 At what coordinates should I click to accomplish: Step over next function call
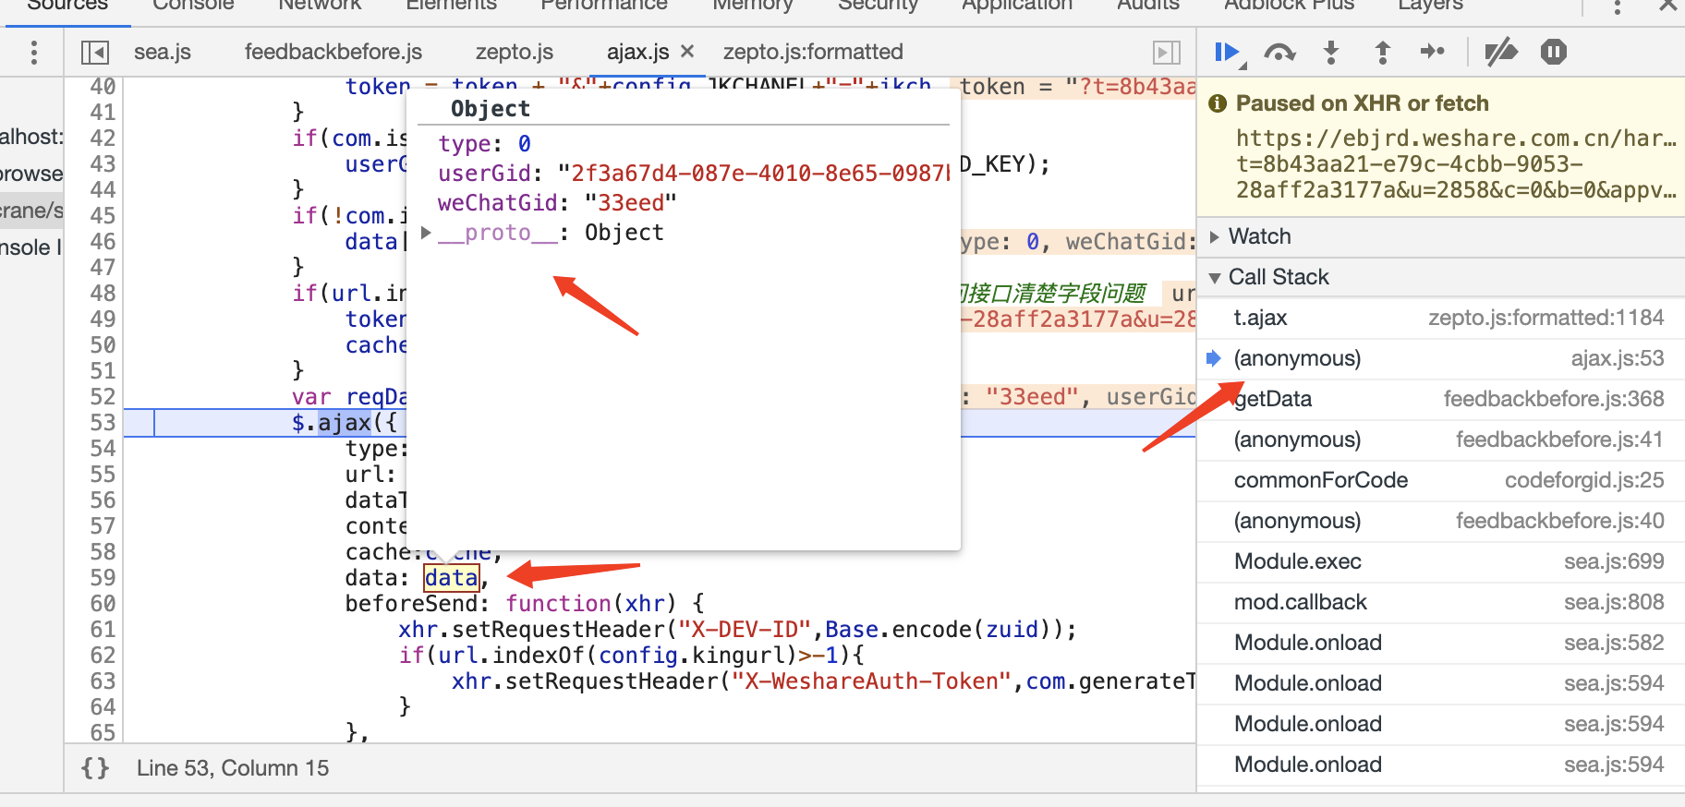click(1279, 53)
